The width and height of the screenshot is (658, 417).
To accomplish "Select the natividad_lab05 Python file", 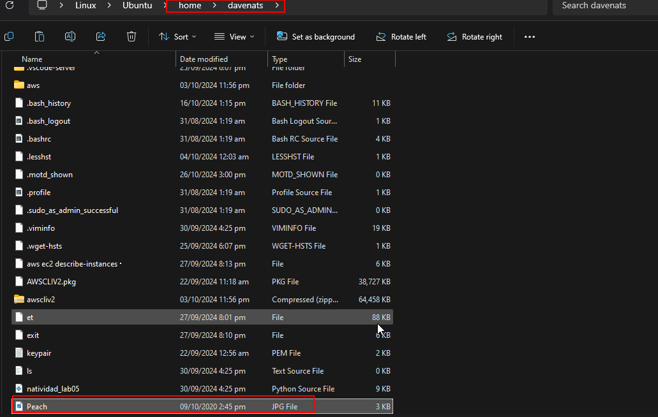I will click(x=52, y=389).
